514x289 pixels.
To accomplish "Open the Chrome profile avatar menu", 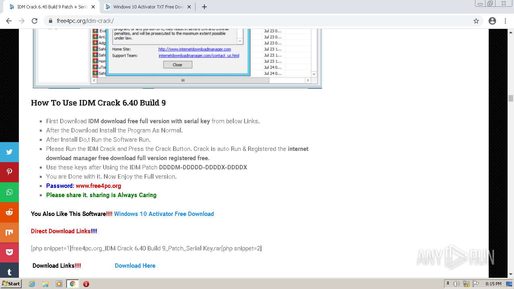I will point(492,21).
